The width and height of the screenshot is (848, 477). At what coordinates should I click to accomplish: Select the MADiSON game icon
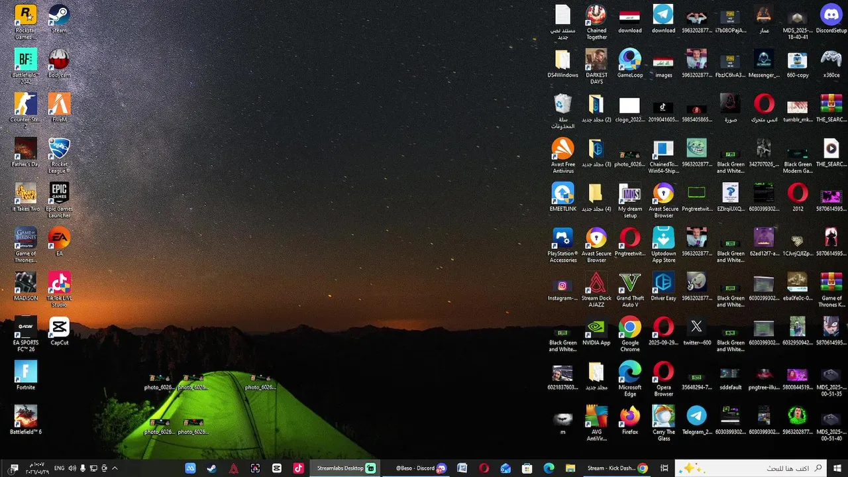pos(26,286)
